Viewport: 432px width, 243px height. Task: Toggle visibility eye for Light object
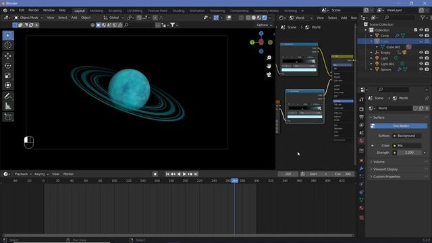[421, 58]
